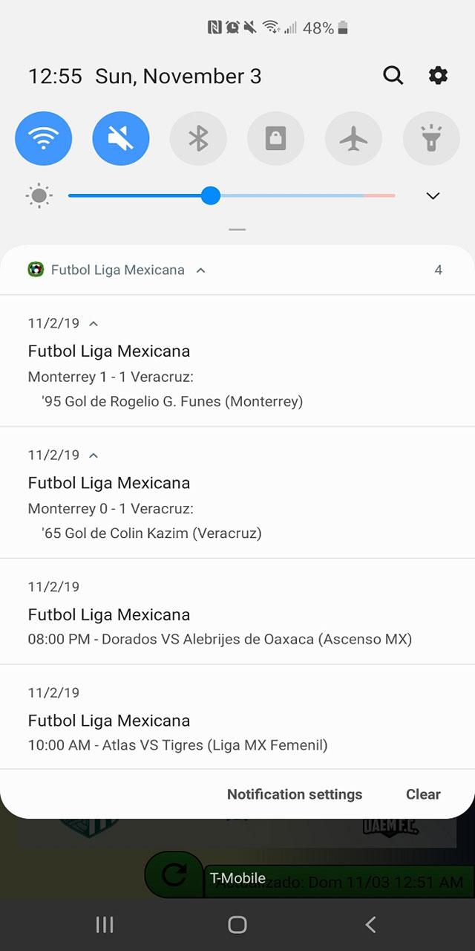The height and width of the screenshot is (951, 475).
Task: Clear all notifications
Action: pos(422,794)
